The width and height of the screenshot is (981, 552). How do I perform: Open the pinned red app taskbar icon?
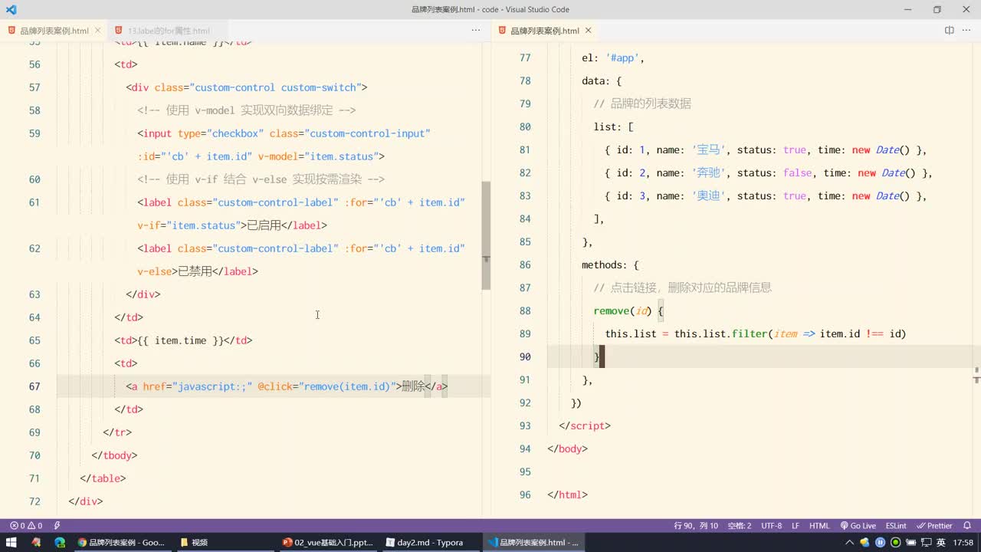tap(36, 542)
